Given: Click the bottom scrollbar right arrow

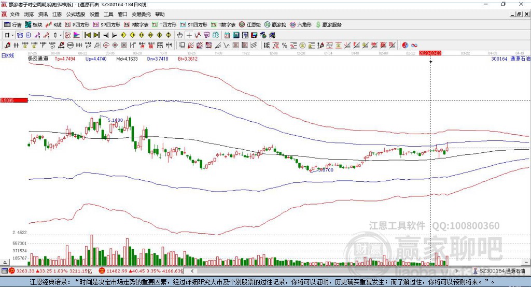Looking at the screenshot, I should [x=456, y=271].
